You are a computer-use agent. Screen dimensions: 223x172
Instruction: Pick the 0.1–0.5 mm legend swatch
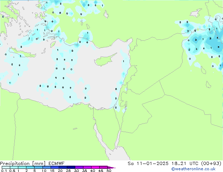[6, 167]
